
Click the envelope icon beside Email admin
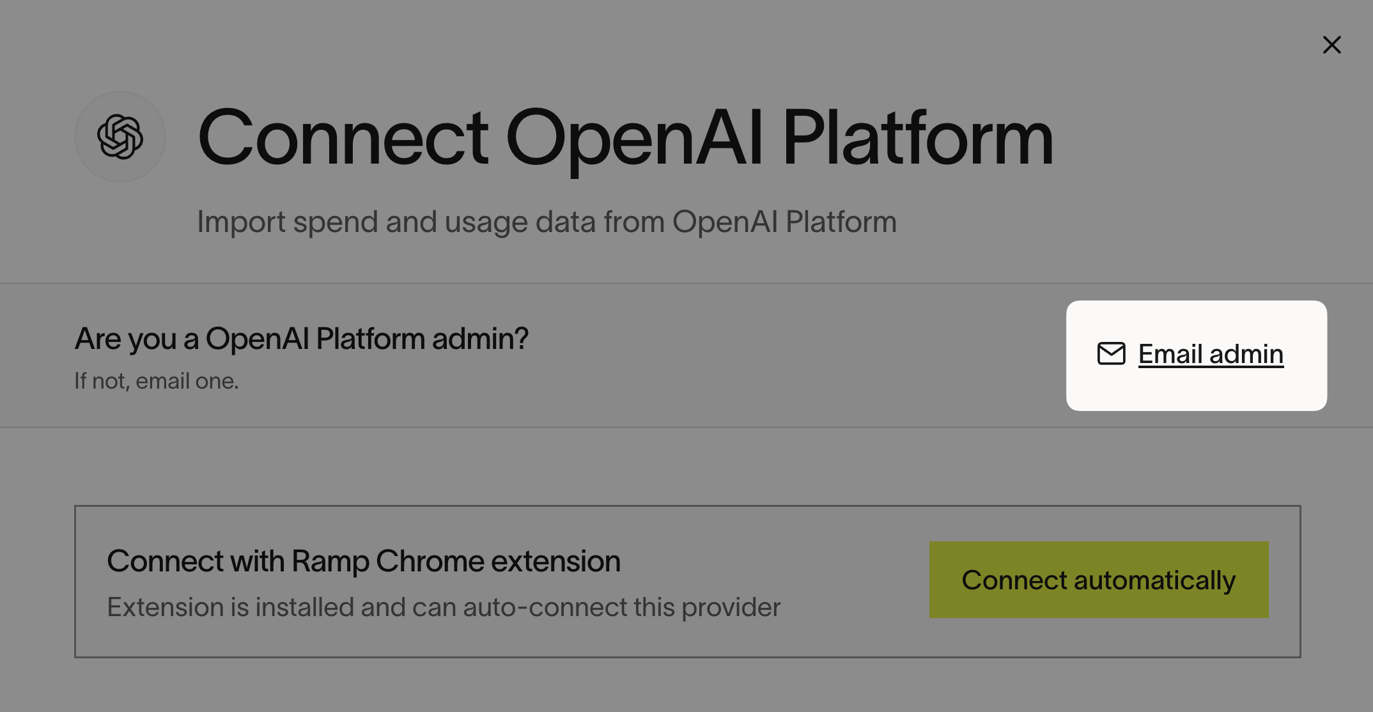pyautogui.click(x=1111, y=353)
